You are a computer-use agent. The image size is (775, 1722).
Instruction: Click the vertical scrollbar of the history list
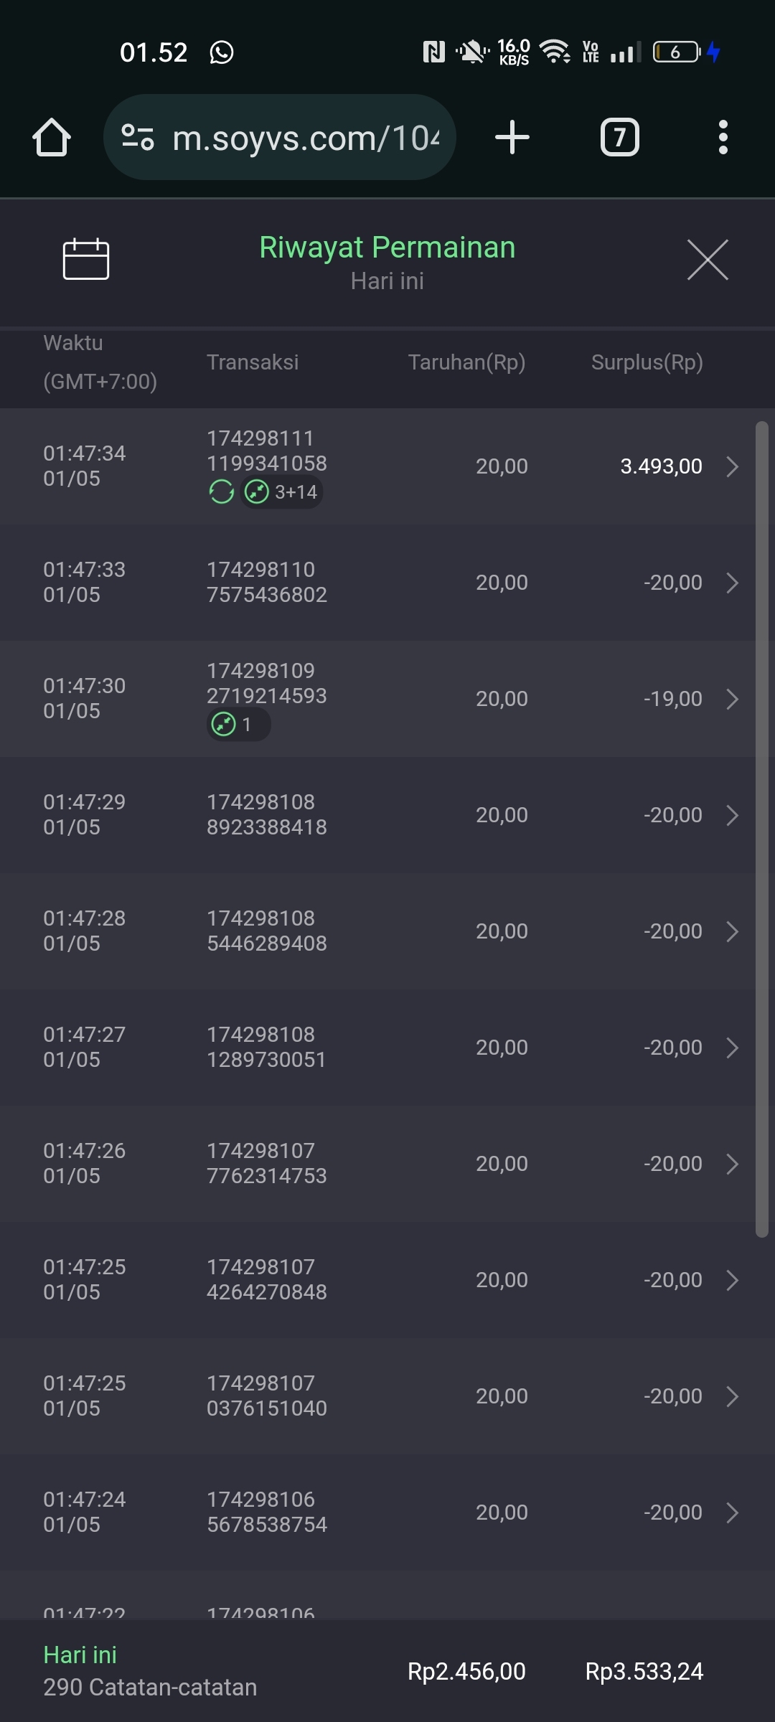762,825
